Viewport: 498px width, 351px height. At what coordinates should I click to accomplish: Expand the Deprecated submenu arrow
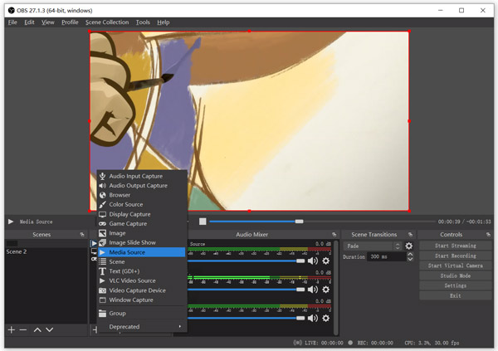pyautogui.click(x=180, y=327)
